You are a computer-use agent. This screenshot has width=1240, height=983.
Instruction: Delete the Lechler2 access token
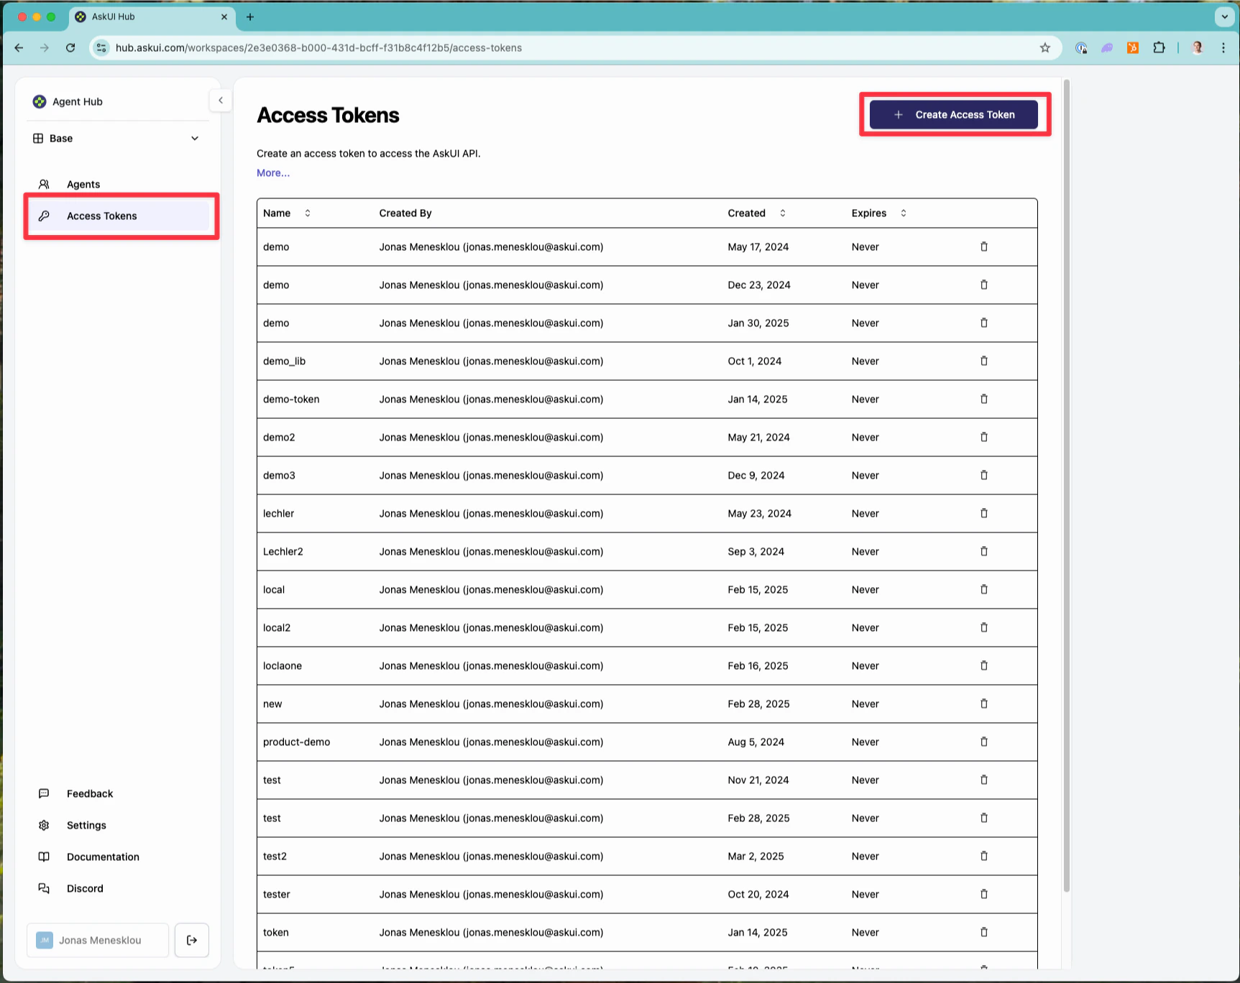click(984, 551)
